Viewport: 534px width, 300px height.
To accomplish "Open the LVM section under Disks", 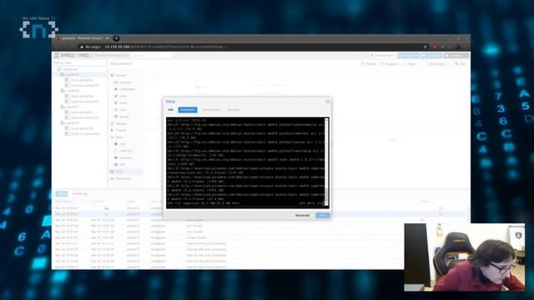I will tap(120, 144).
